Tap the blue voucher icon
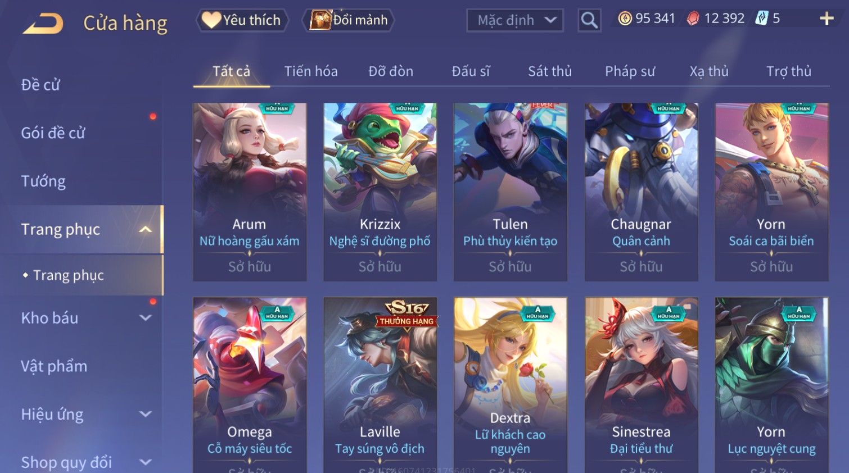Image resolution: width=849 pixels, height=473 pixels. [761, 19]
